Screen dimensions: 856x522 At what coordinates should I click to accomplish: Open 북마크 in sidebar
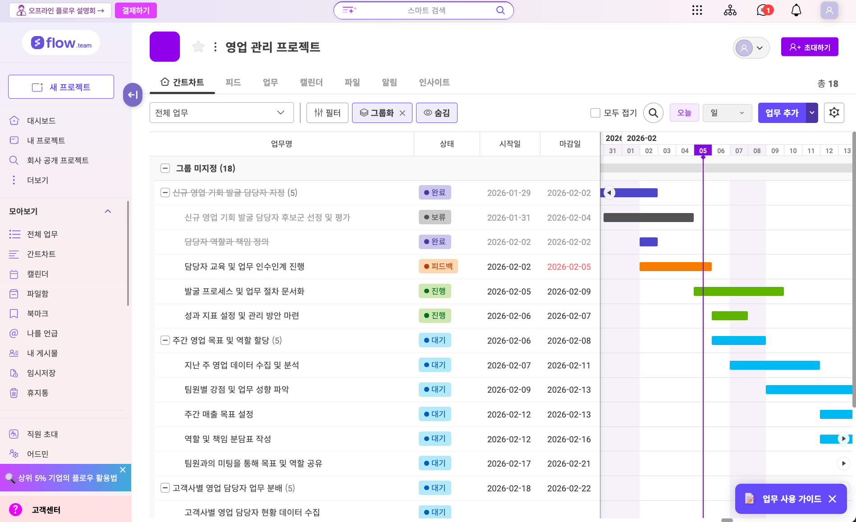tap(37, 313)
